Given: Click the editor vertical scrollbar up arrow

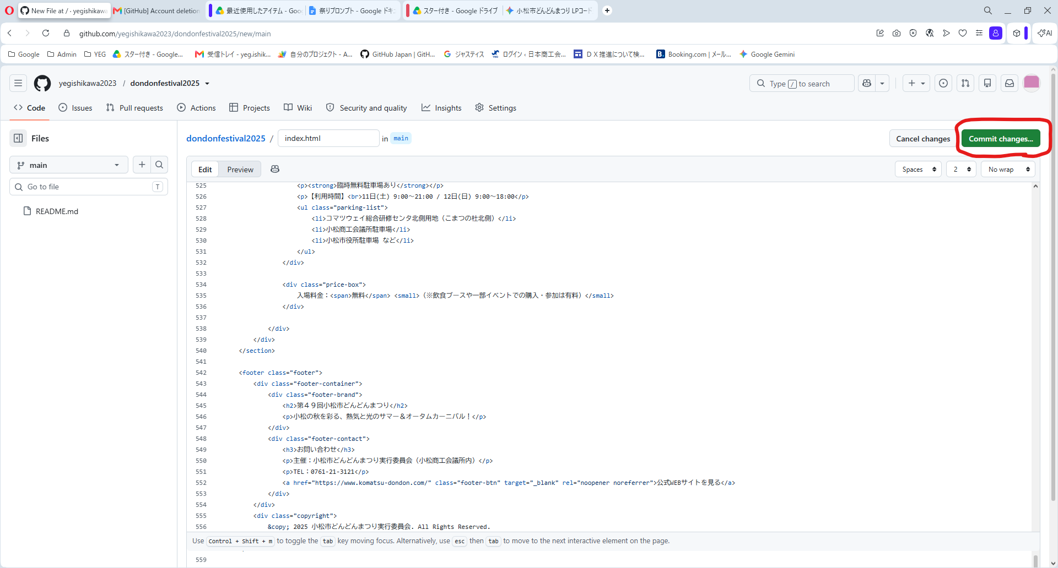Looking at the screenshot, I should pos(1035,187).
